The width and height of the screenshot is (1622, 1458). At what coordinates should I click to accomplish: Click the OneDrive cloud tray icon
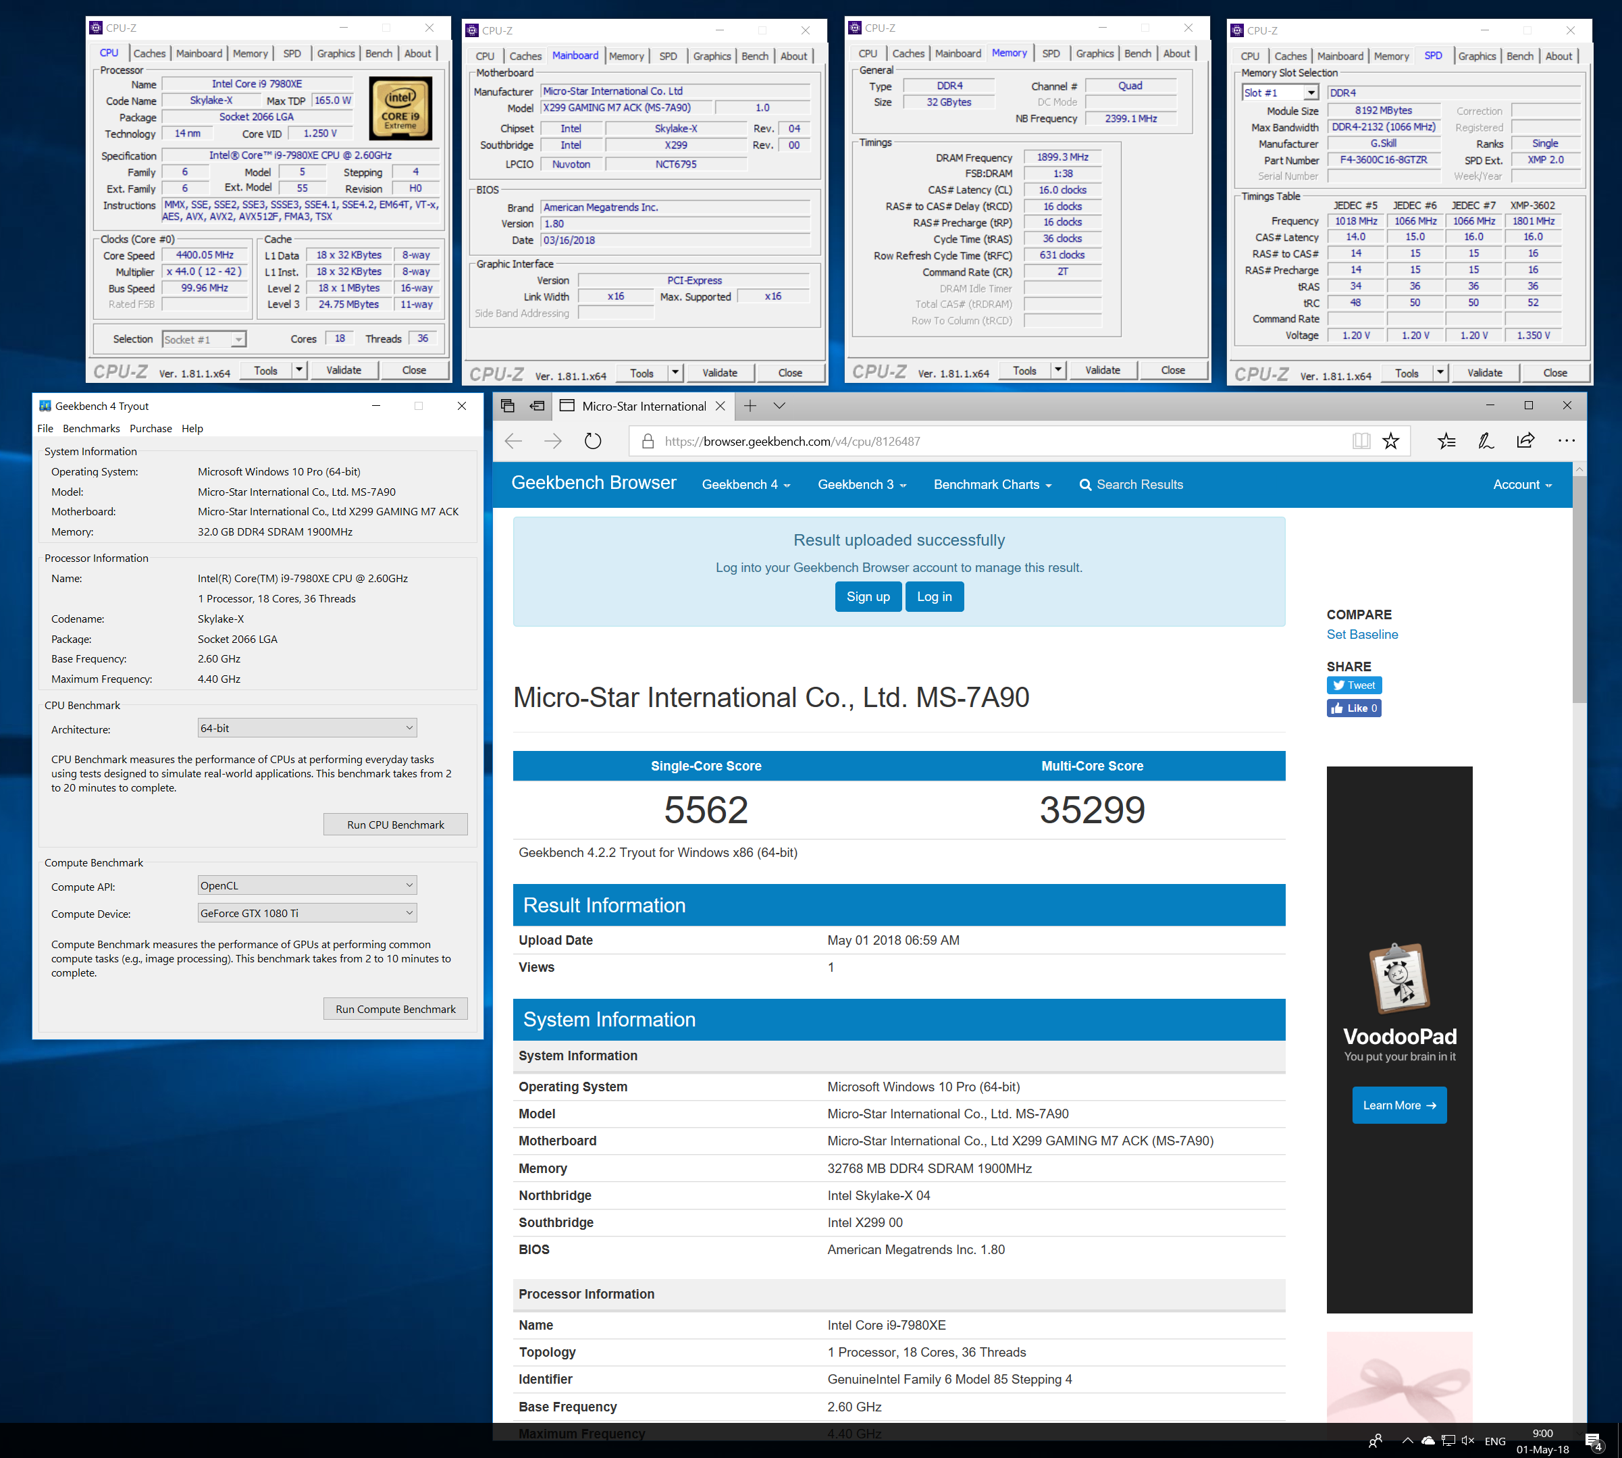[x=1428, y=1440]
